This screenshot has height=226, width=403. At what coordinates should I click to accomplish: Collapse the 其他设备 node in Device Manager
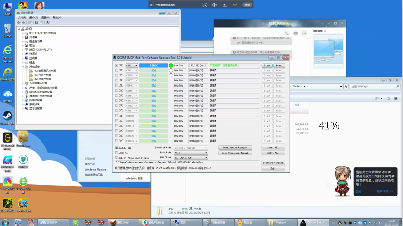click(23, 66)
